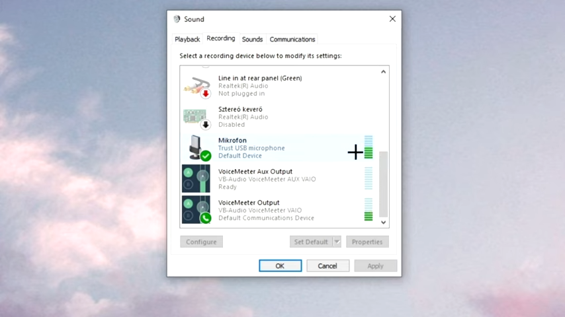Click the VoiceMeeter Output device icon
Viewport: 565px width, 317px height.
pyautogui.click(x=196, y=210)
